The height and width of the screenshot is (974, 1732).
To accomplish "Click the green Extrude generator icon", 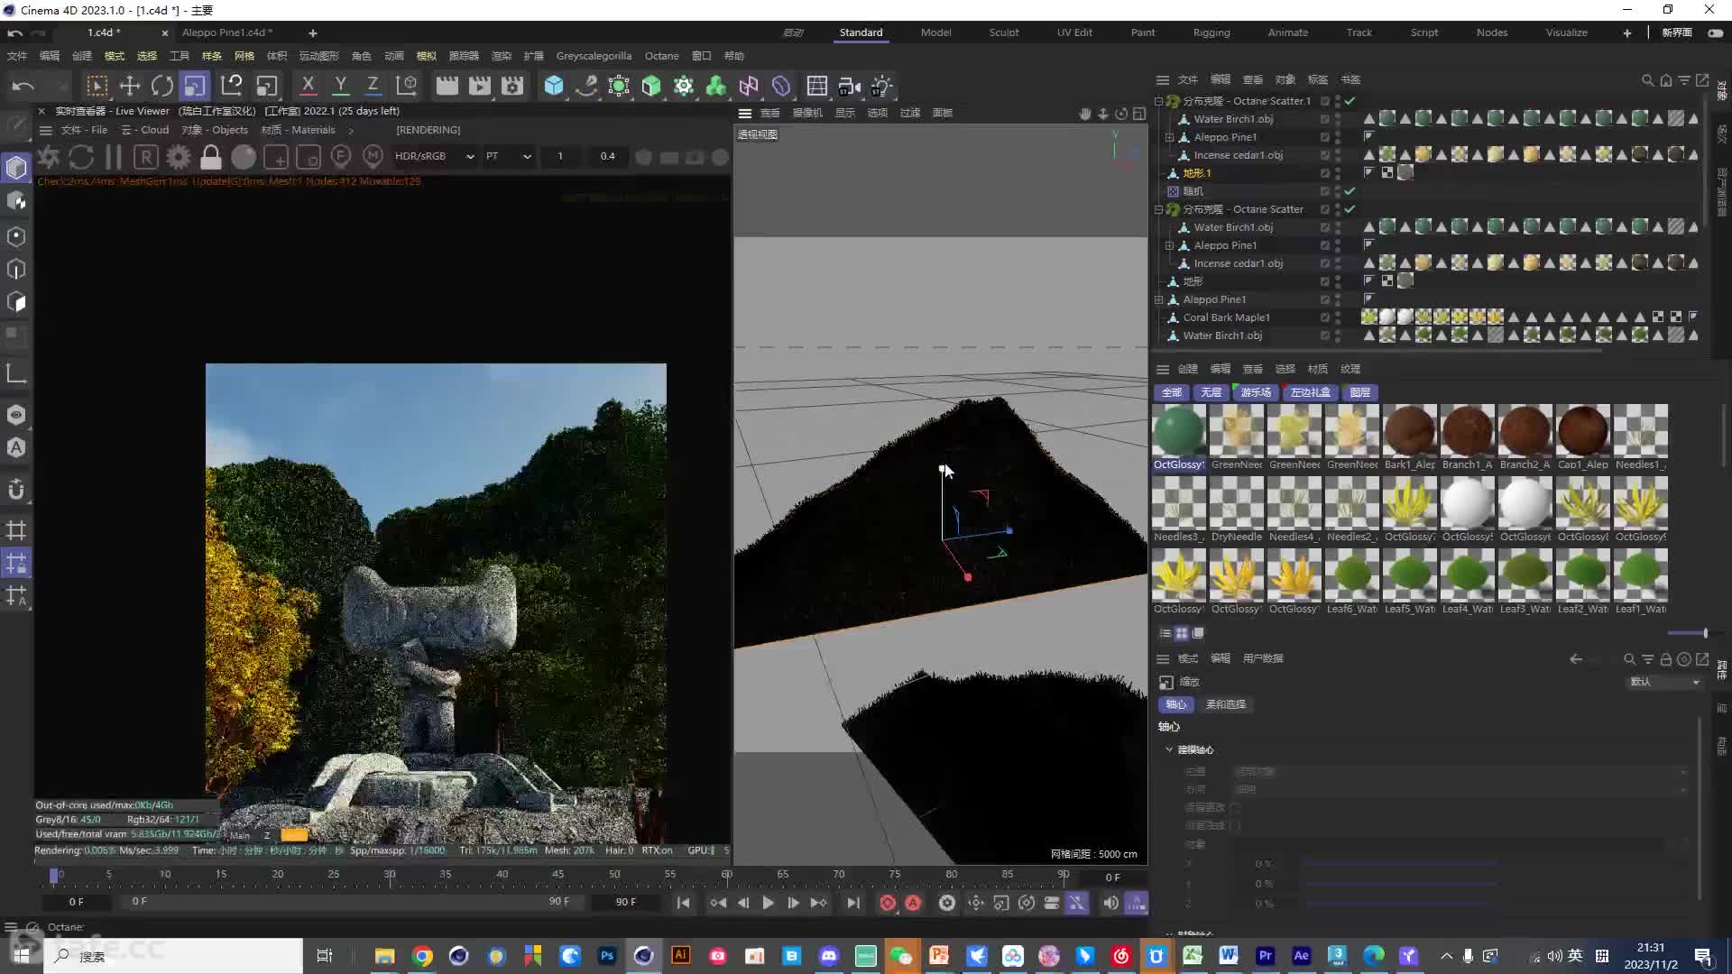I will pos(651,86).
